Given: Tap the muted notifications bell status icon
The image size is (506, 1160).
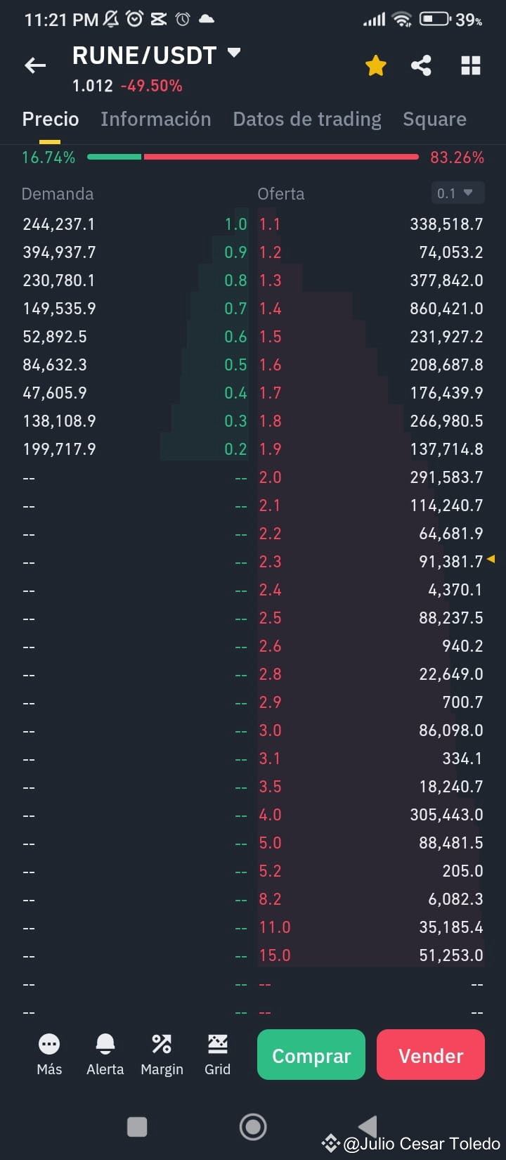Looking at the screenshot, I should pos(111,19).
